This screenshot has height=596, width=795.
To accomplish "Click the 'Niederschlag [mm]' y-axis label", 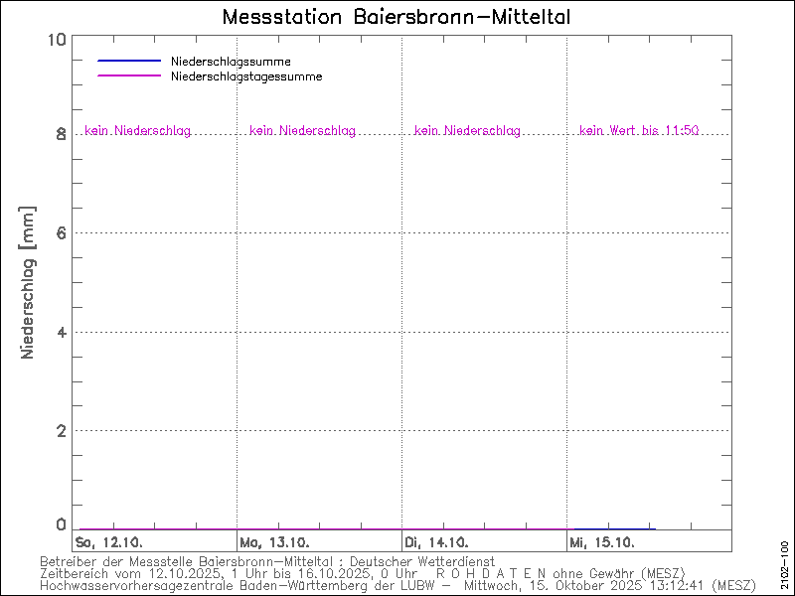I will (27, 283).
